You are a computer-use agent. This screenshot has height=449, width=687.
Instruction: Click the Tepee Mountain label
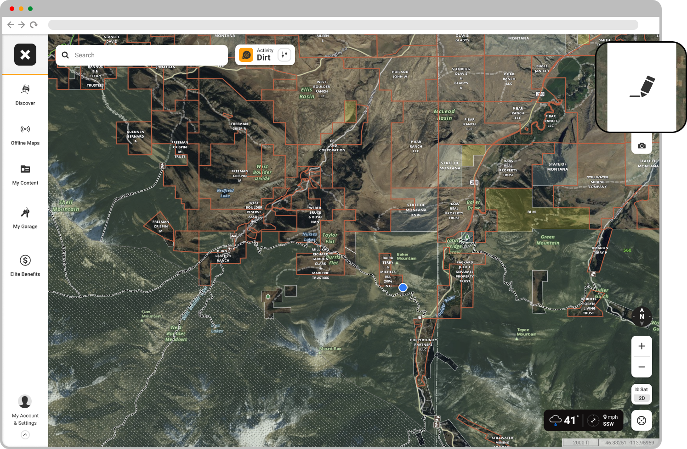[526, 332]
